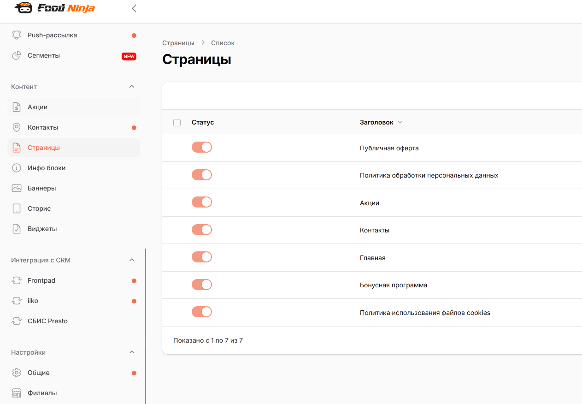The height and width of the screenshot is (404, 582).
Task: Open Филиалы settings item
Action: click(x=74, y=393)
